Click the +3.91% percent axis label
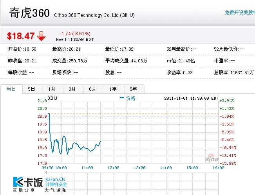The width and height of the screenshot is (255, 195). pyautogui.click(x=226, y=101)
